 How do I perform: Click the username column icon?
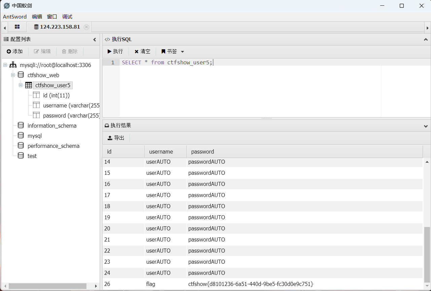click(36, 105)
